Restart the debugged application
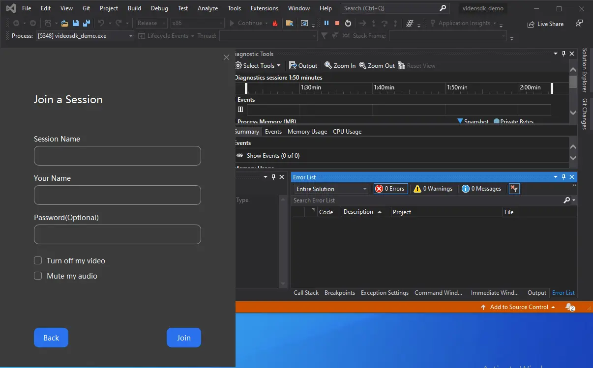Viewport: 593px width, 368px height. [x=348, y=23]
